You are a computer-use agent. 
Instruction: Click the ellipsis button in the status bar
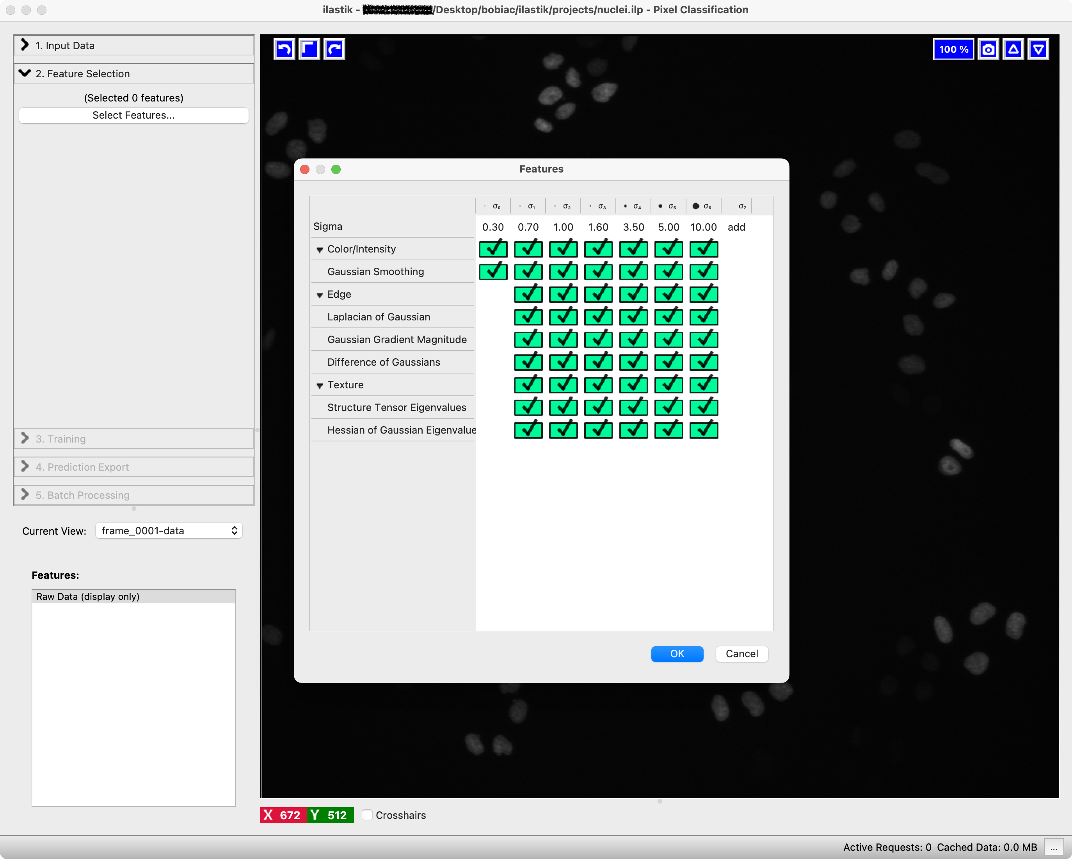tap(1053, 847)
